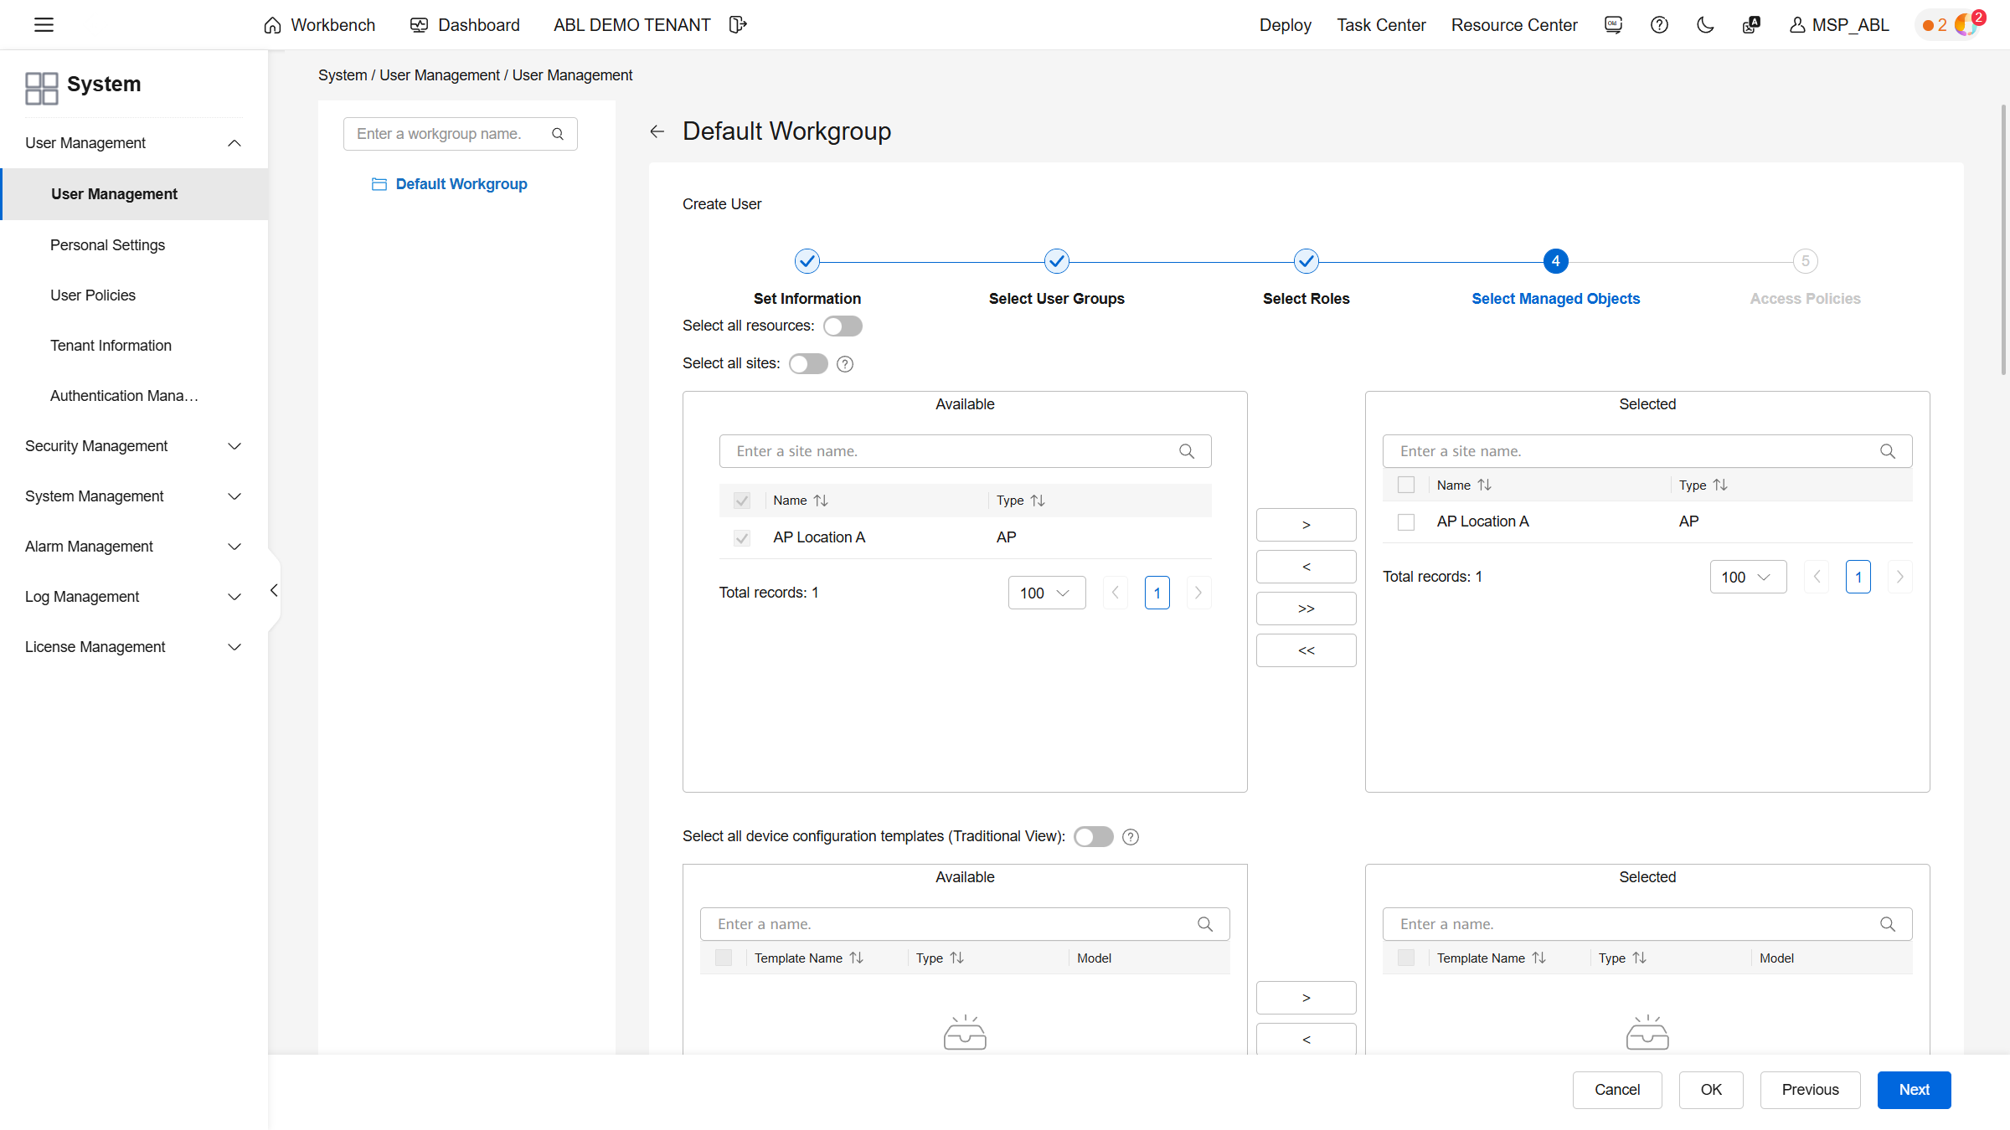Click the back arrow beside Default Workgroup
This screenshot has height=1130, width=2010.
(x=657, y=131)
